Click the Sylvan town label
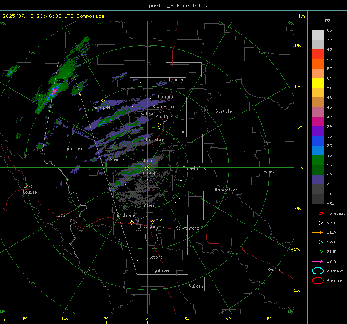Image resolution: width=347 pixels, height=324 pixels. coord(147,114)
